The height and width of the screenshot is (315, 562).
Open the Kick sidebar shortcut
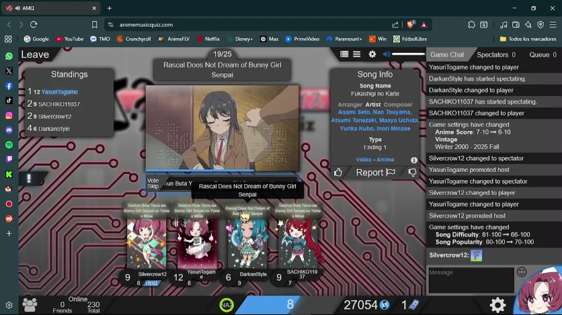tap(9, 175)
